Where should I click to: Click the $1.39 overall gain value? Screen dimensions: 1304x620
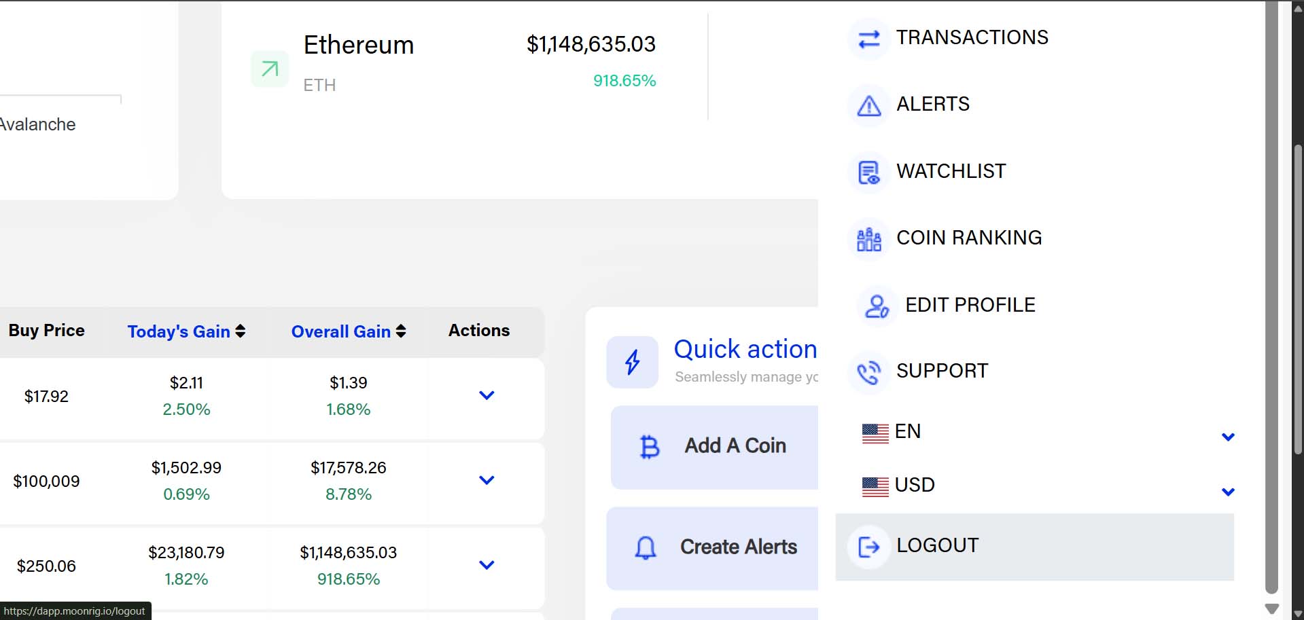tap(349, 383)
